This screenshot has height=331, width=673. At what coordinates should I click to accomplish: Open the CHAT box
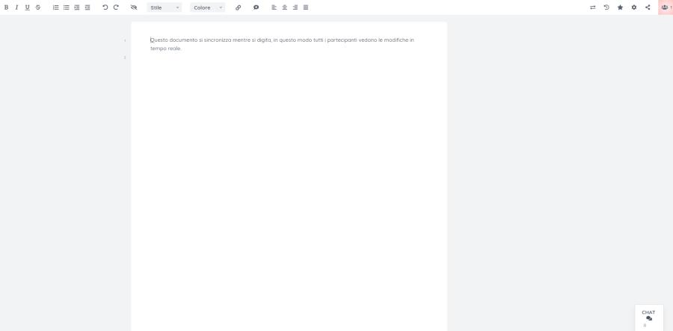point(648,318)
